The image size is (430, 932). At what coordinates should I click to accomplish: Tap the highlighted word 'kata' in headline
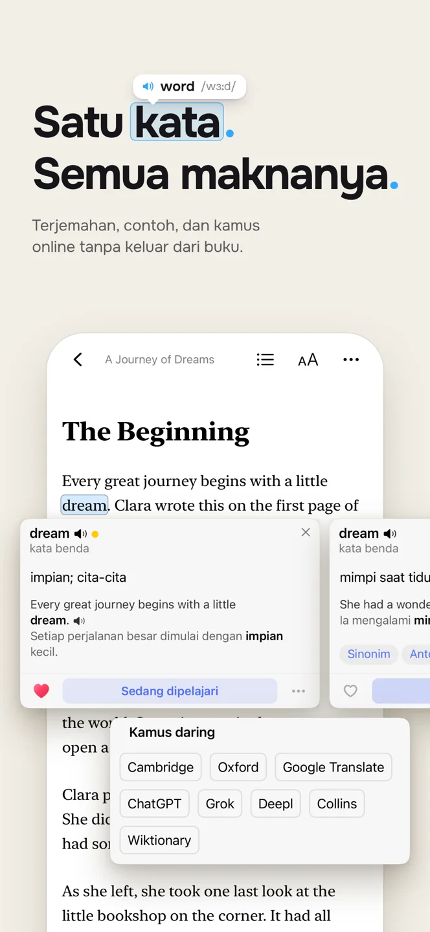click(x=177, y=122)
